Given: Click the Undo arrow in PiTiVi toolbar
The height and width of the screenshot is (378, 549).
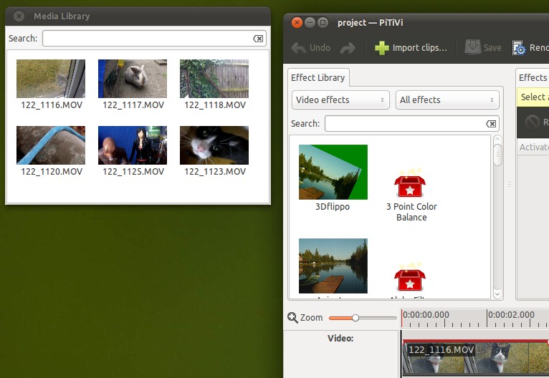Looking at the screenshot, I should click(x=299, y=48).
